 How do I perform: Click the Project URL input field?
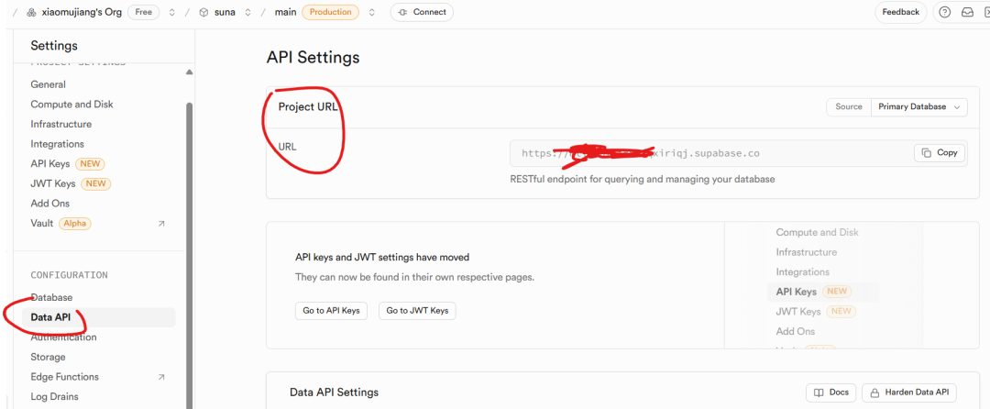coord(738,153)
